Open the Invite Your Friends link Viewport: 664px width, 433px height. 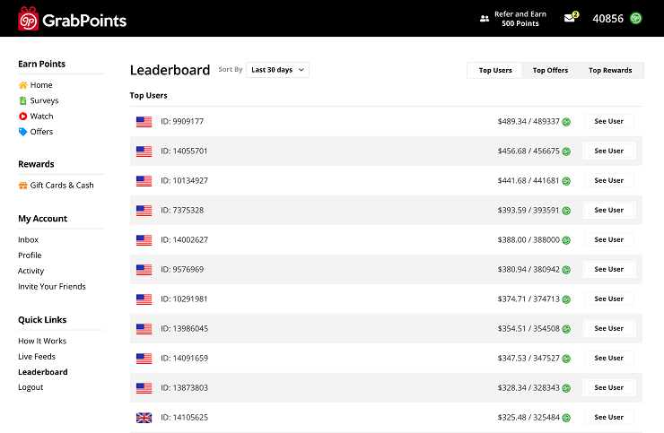(52, 287)
